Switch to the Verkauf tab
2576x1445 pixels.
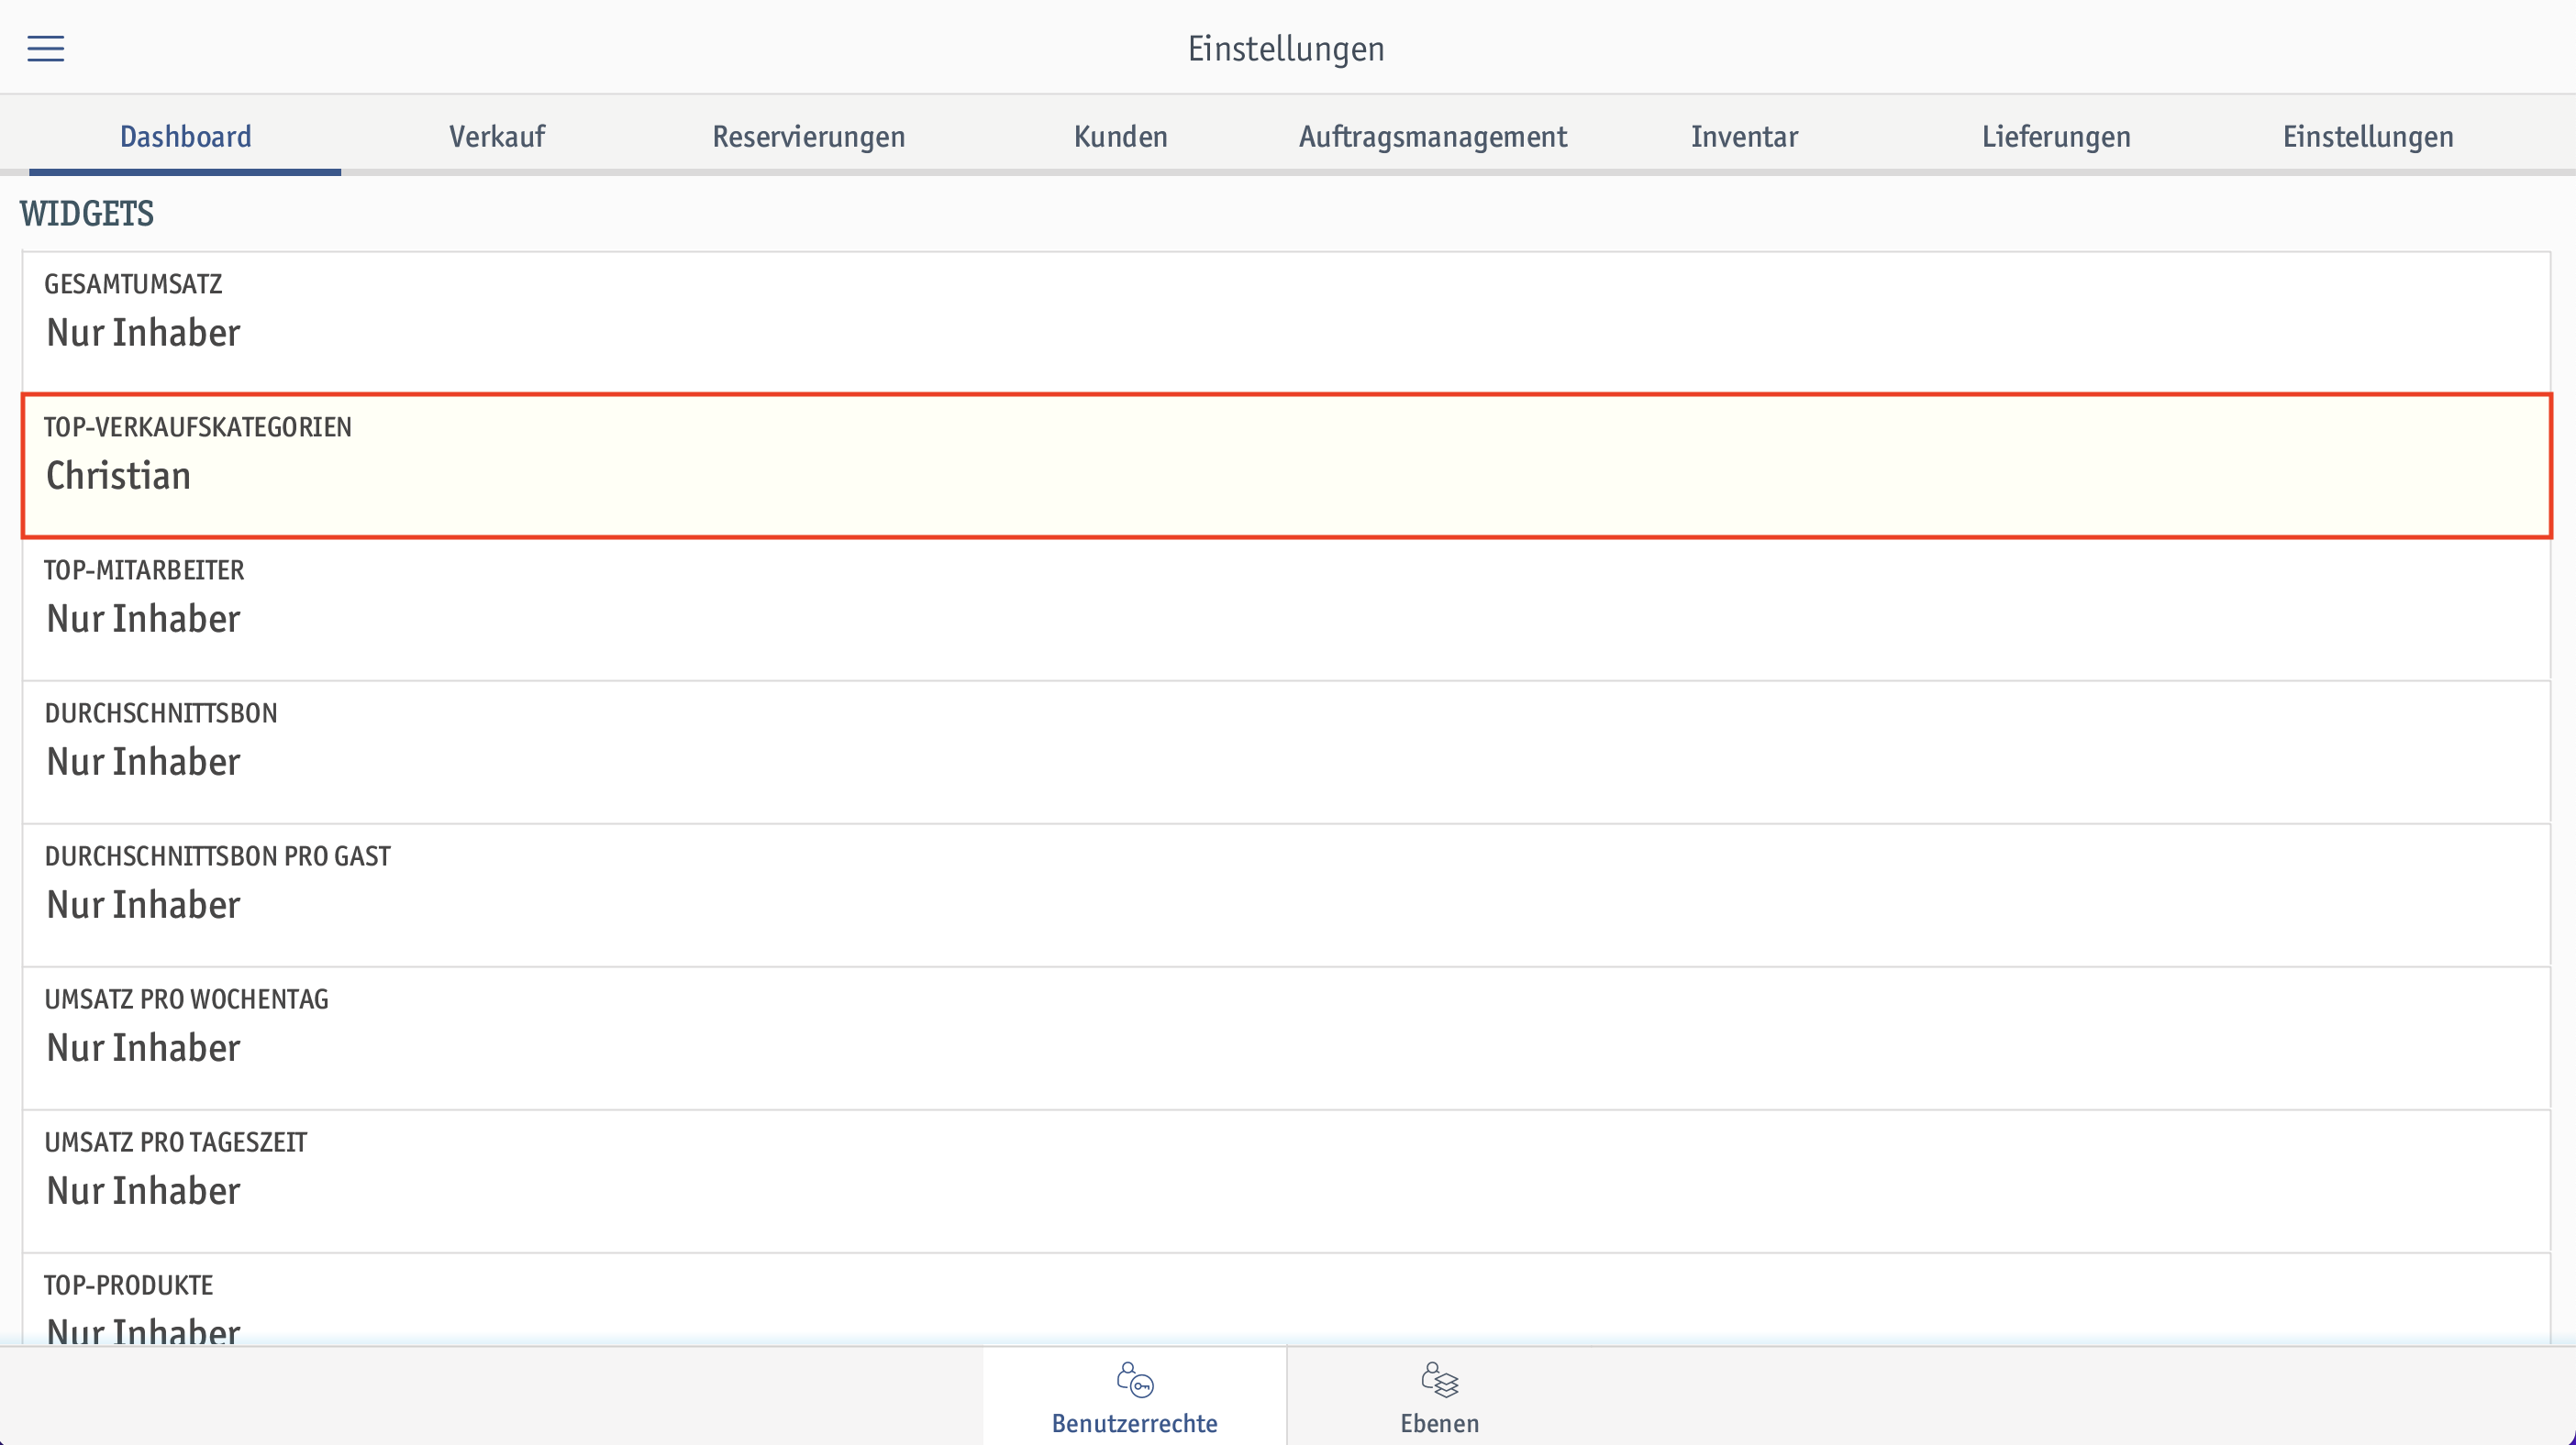click(x=497, y=136)
